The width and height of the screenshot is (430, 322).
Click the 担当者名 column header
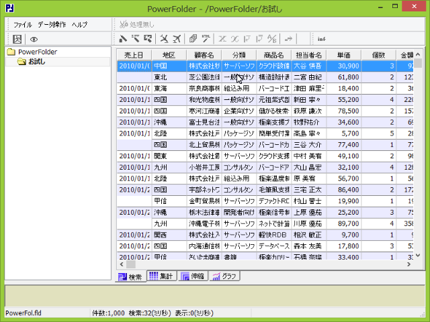[309, 55]
